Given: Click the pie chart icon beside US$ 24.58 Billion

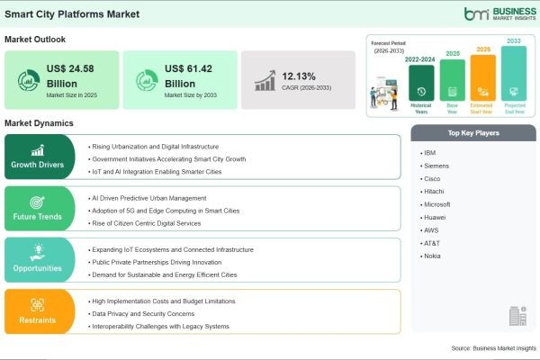Looking at the screenshot, I should (29, 81).
